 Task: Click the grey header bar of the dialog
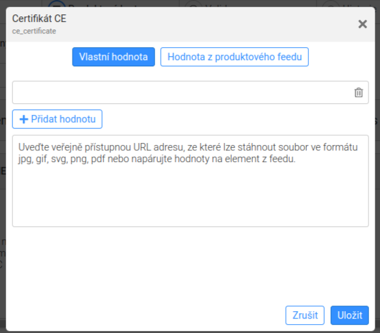191,24
